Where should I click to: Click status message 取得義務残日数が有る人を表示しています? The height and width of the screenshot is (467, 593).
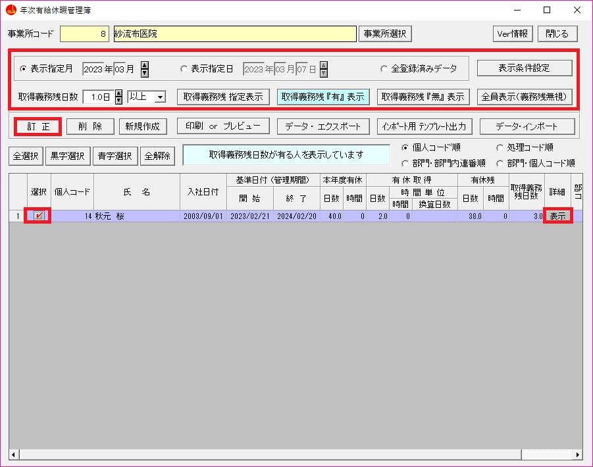pos(286,155)
